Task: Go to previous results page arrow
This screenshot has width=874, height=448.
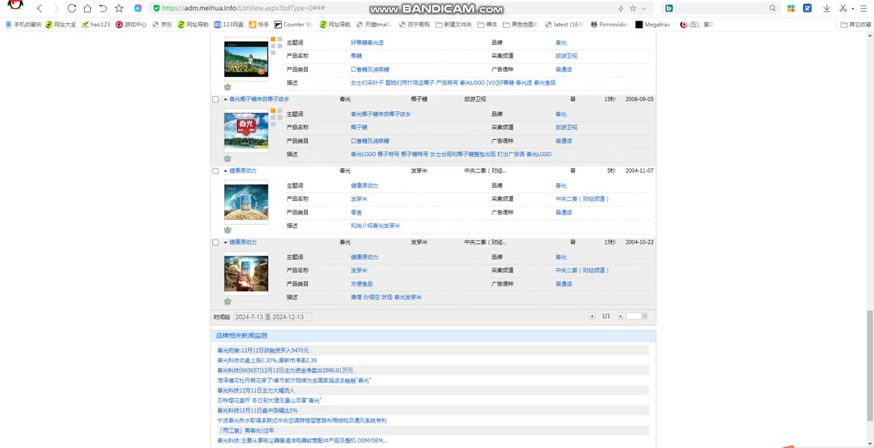Action: (x=592, y=316)
